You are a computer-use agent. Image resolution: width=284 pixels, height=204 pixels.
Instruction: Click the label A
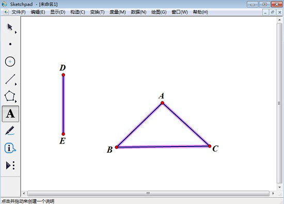(x=162, y=96)
